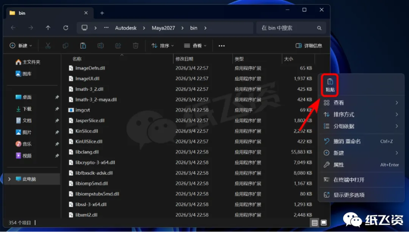
Task: Click the 在 bin 中搜索 search box
Action: coord(291,28)
